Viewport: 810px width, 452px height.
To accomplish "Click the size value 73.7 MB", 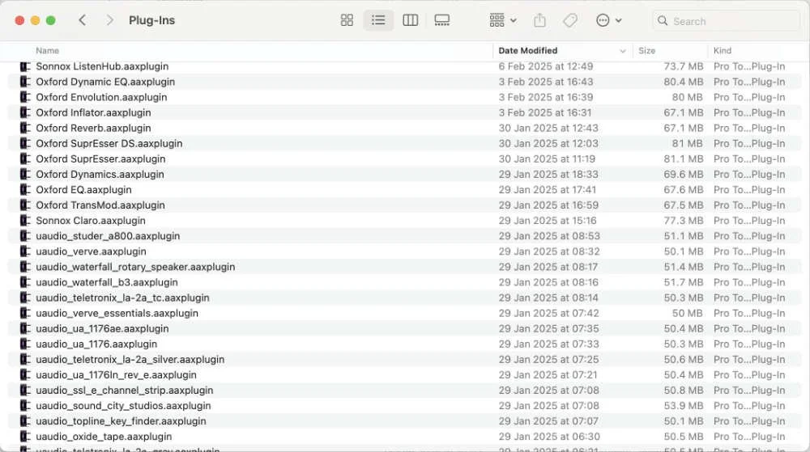I will click(x=684, y=66).
